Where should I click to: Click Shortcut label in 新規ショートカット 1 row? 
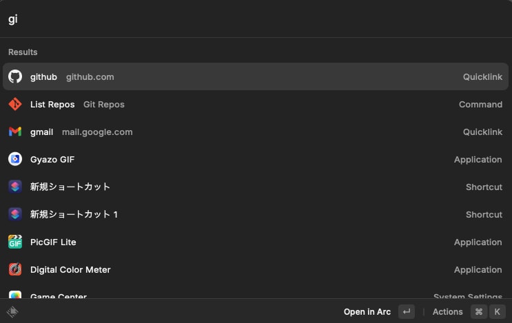484,214
